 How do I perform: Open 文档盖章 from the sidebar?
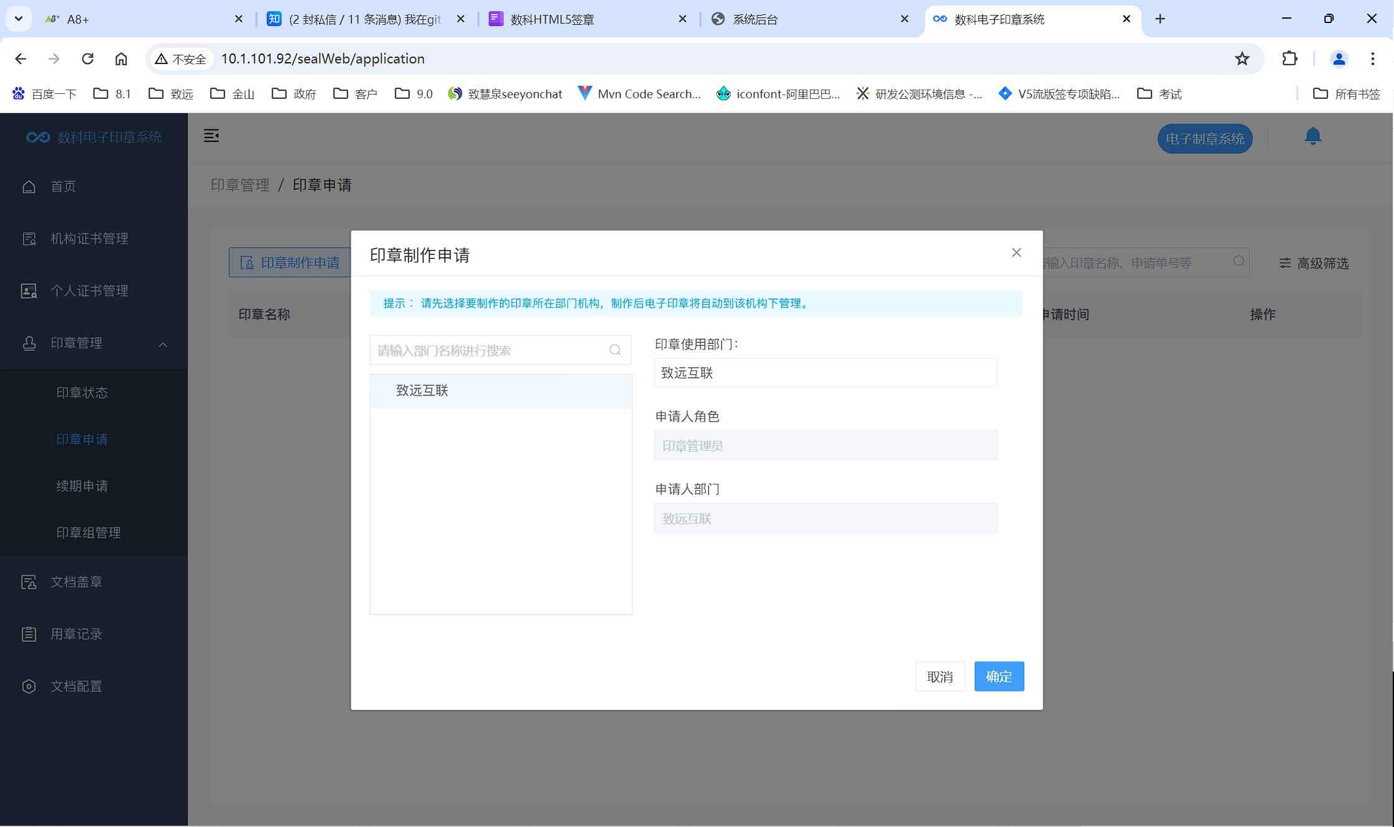[76, 582]
